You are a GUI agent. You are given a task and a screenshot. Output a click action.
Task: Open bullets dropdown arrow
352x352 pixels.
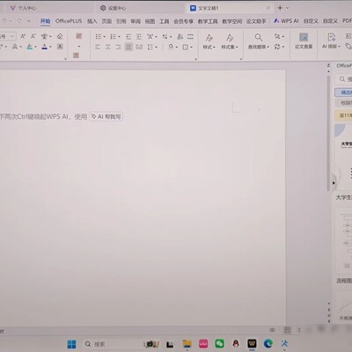click(104, 37)
